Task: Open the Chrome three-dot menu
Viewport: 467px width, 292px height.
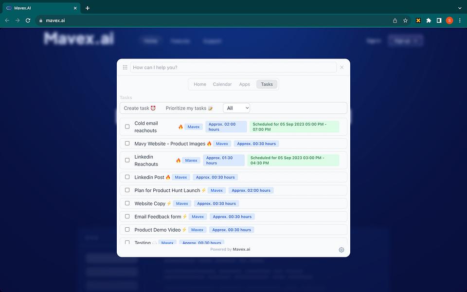Action: 460,20
